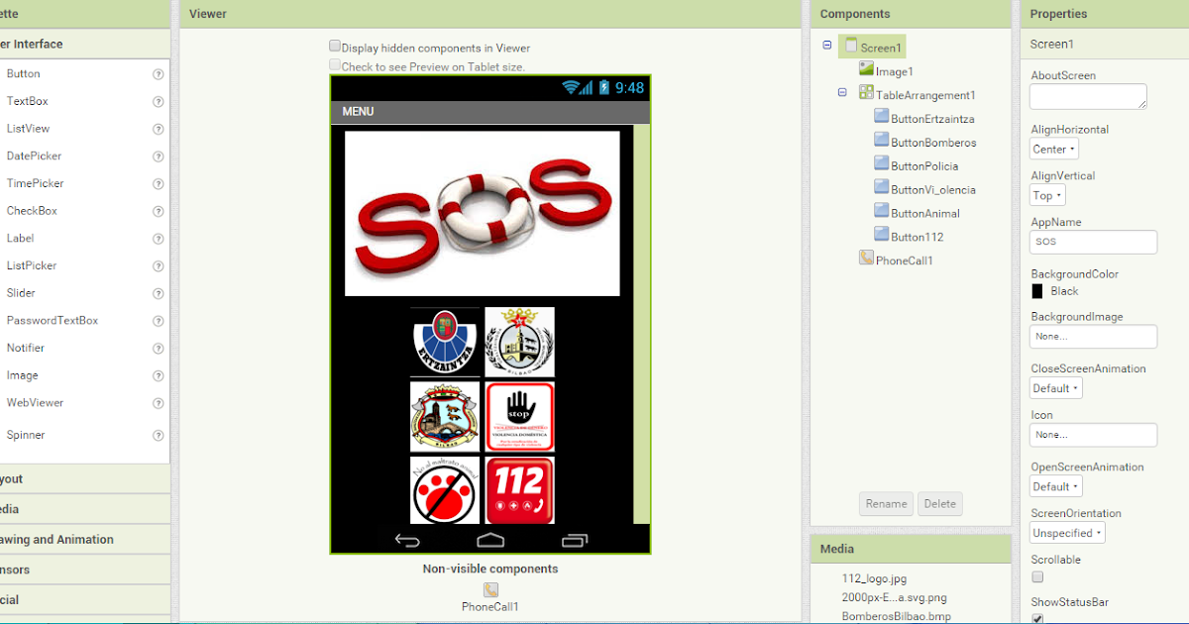Click the Delete button
This screenshot has height=624, width=1189.
939,503
